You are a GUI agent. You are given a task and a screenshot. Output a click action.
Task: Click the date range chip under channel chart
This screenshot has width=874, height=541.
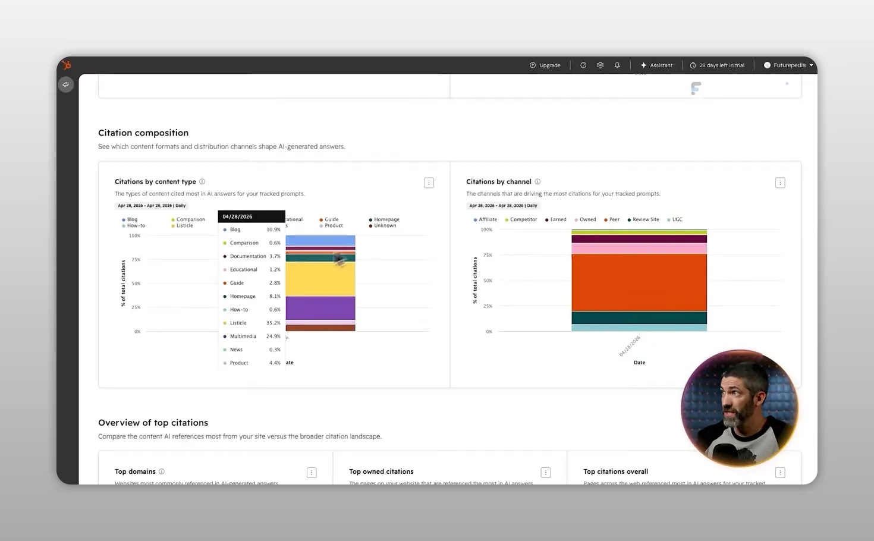click(503, 206)
